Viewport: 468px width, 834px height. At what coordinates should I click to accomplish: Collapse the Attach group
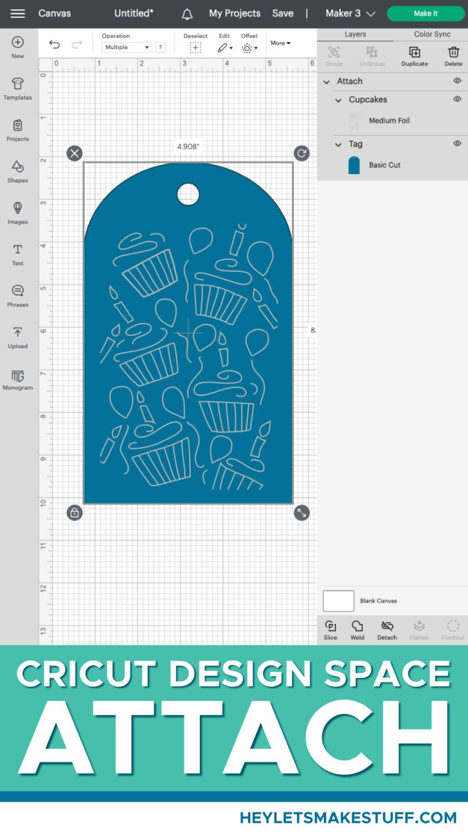pyautogui.click(x=327, y=82)
